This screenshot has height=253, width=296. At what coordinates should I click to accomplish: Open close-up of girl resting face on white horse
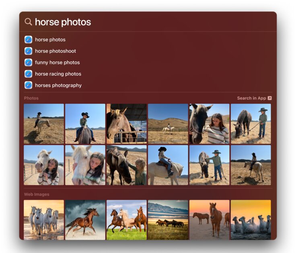[x=85, y=165]
